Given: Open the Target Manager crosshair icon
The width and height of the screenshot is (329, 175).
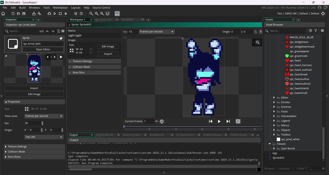Looking at the screenshot, I should [x=323, y=14].
